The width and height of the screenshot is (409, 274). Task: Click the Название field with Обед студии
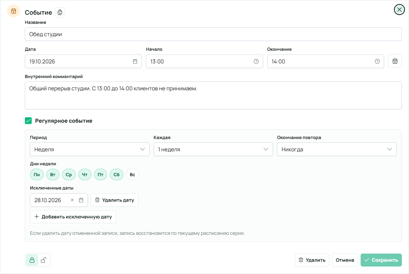click(x=213, y=34)
